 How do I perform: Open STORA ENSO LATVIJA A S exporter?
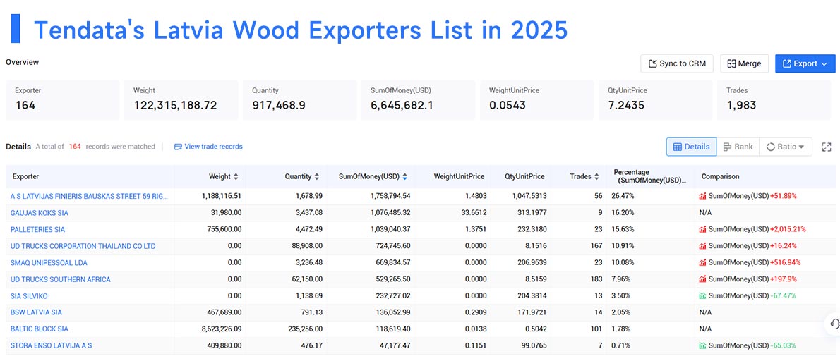click(x=51, y=345)
